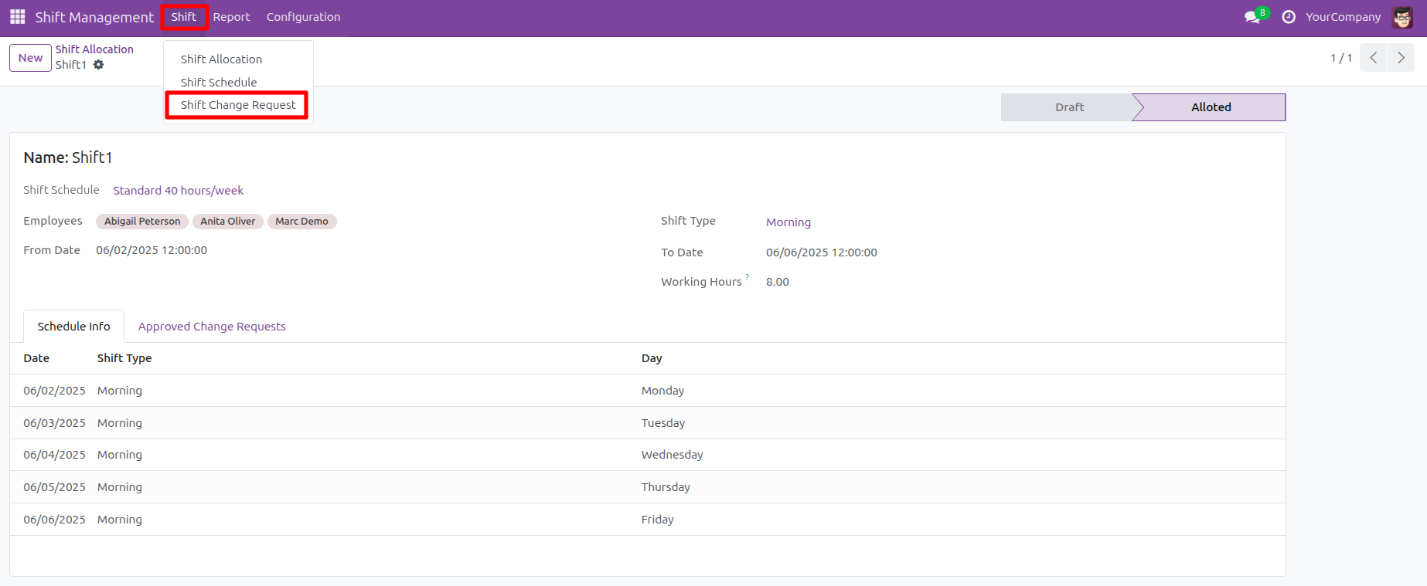The width and height of the screenshot is (1427, 586).
Task: Select Shift Allocation in the dropdown menu
Action: pos(221,59)
